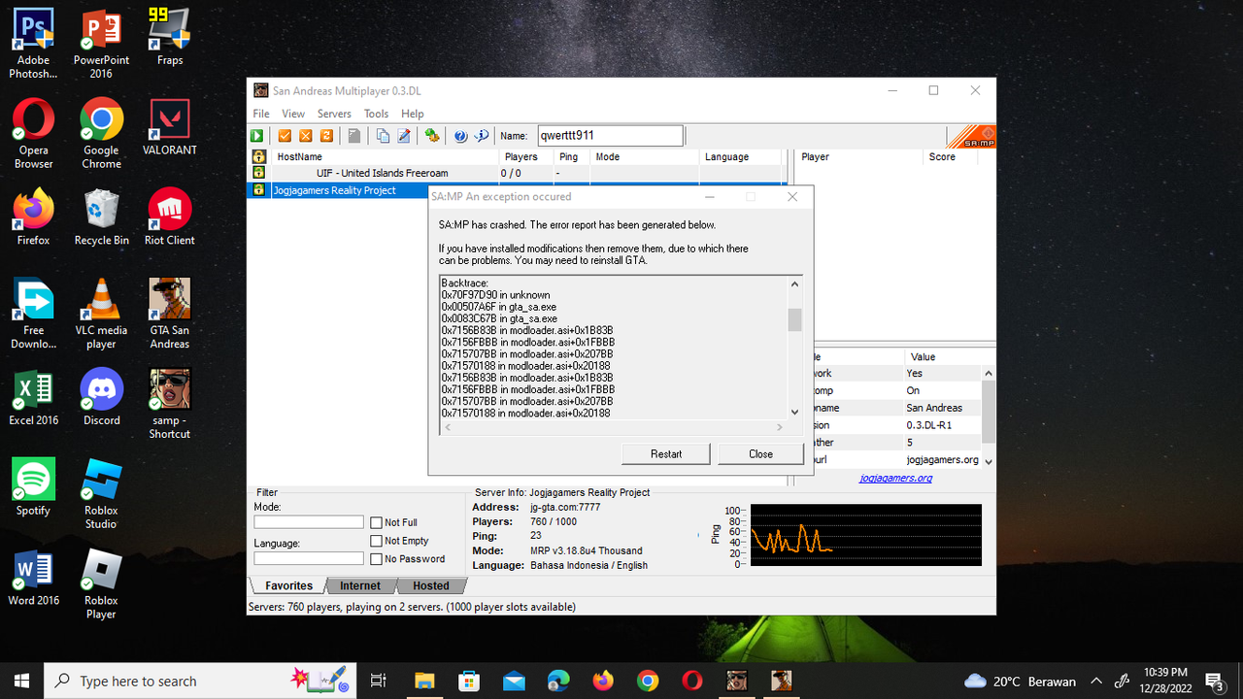Open Fraps desktop shortcut
The image size is (1243, 699).
[169, 37]
